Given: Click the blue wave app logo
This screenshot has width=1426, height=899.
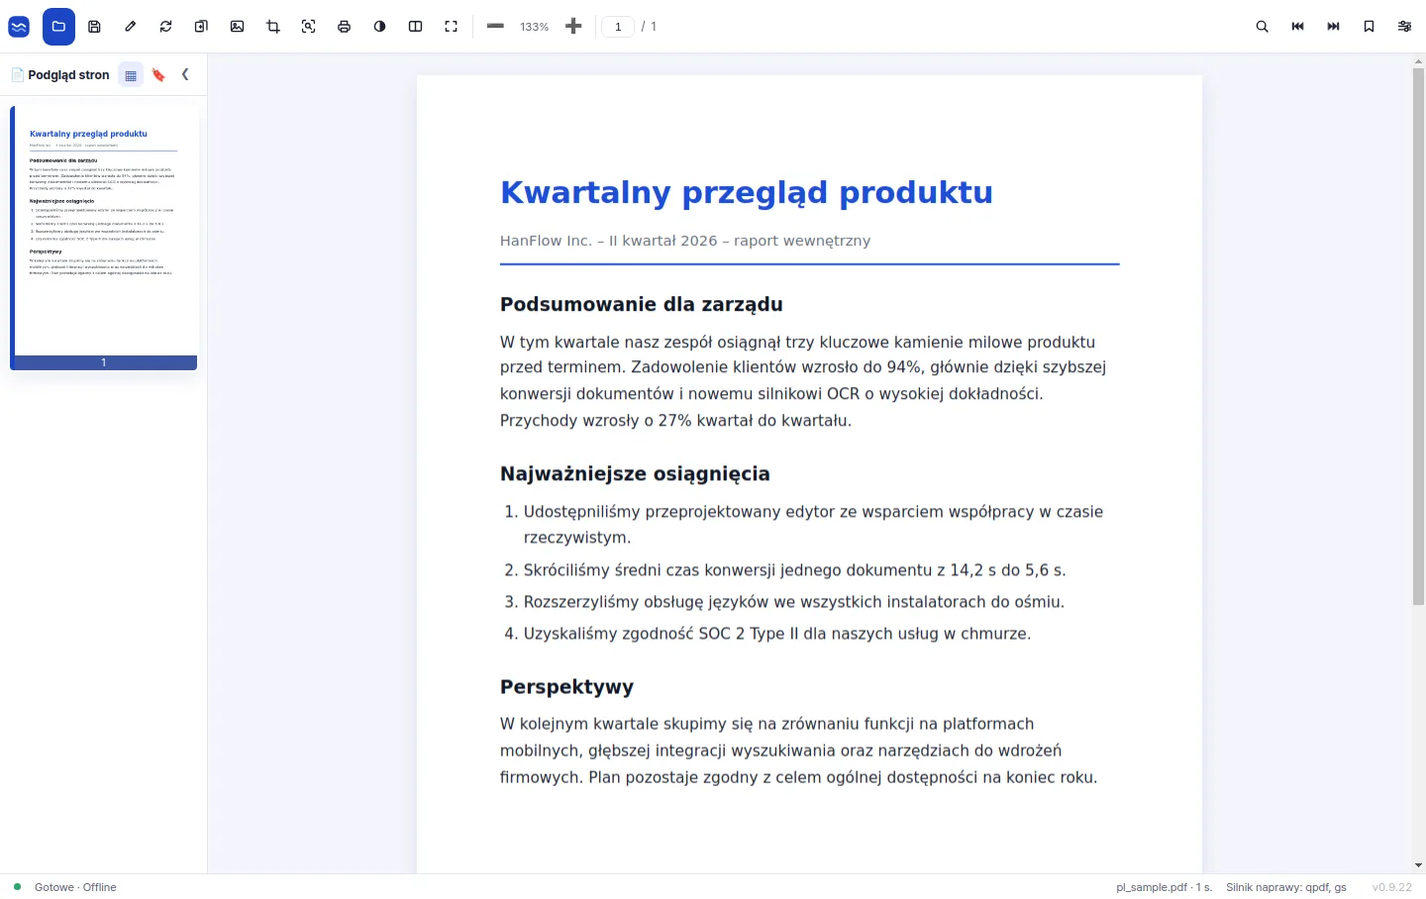Looking at the screenshot, I should point(19,27).
